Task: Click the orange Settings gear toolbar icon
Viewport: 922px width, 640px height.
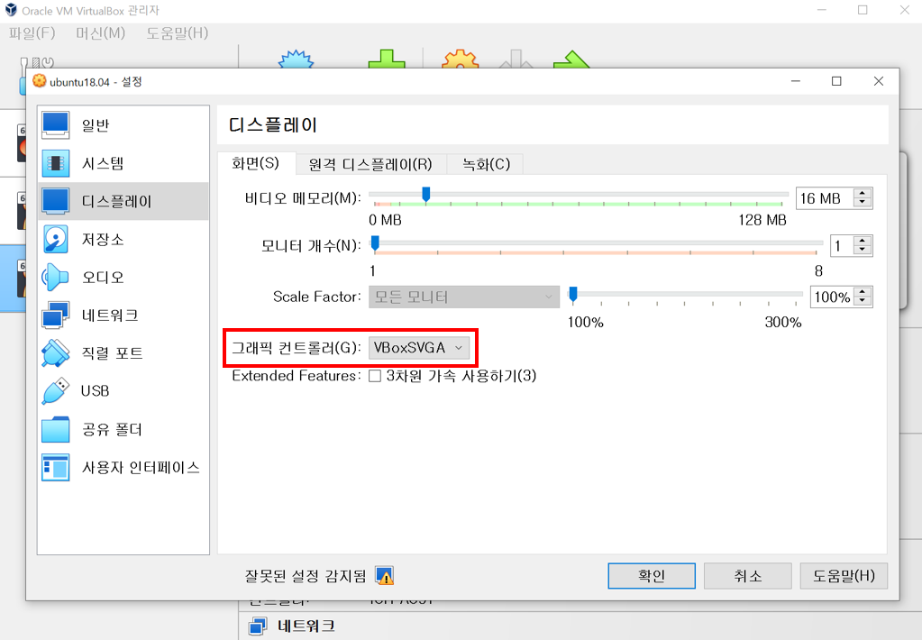Action: [461, 59]
